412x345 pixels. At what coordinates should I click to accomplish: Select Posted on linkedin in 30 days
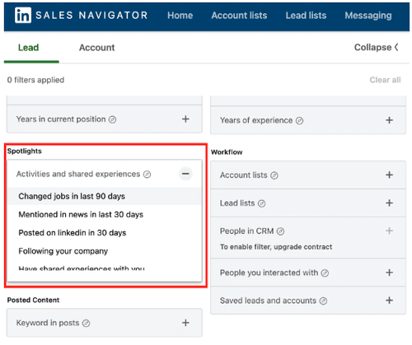(x=105, y=233)
